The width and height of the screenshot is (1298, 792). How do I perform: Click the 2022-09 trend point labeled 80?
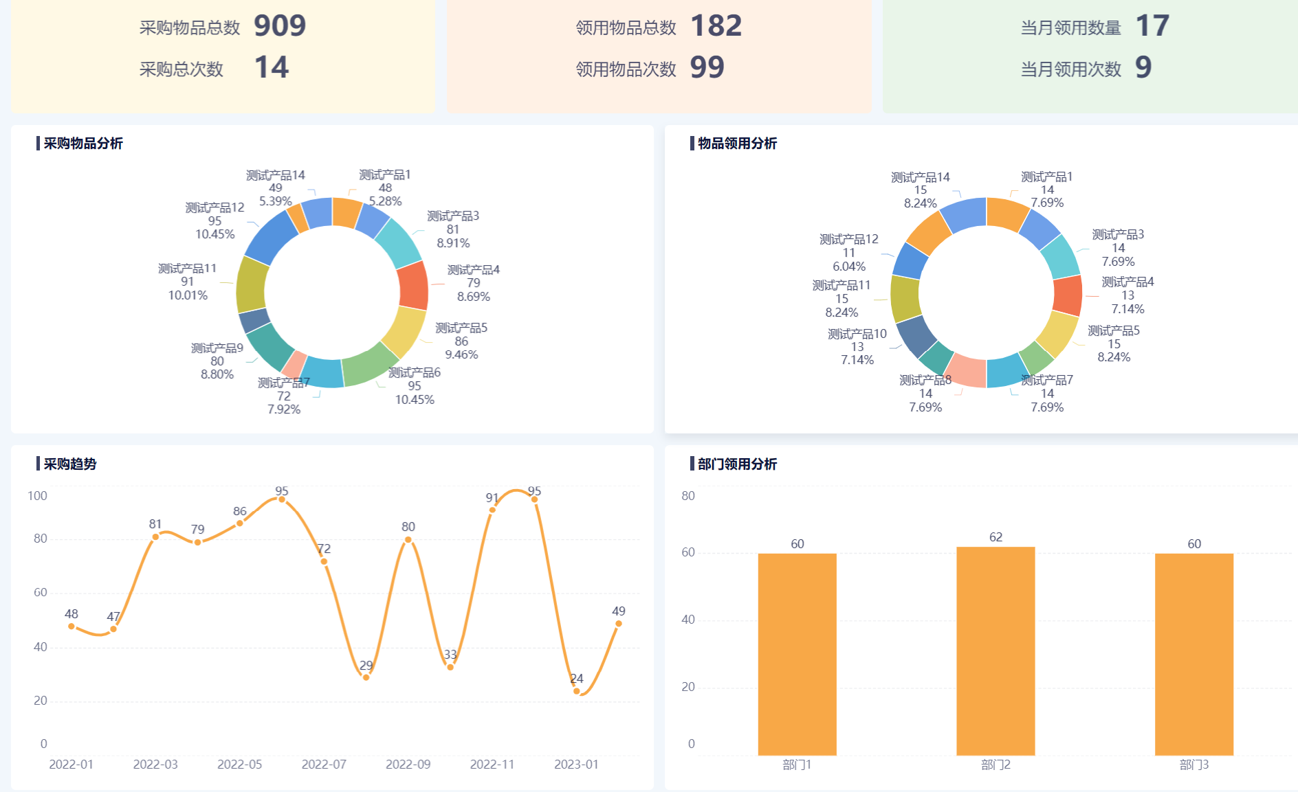tap(408, 539)
